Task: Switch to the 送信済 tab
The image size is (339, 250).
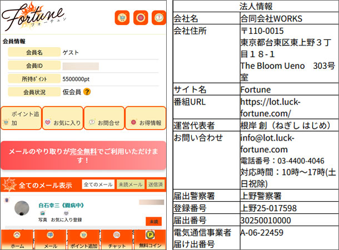Action: (156, 184)
